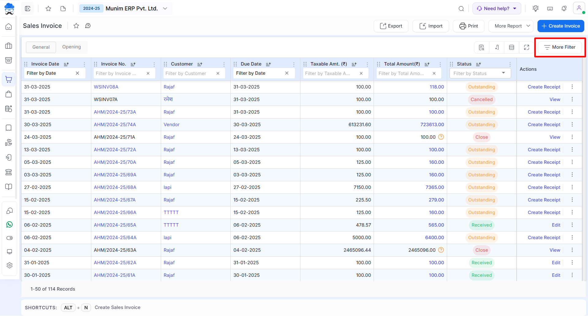Viewport: 588px width, 316px height.
Task: Open the Filter by Status dropdown
Action: click(x=480, y=73)
